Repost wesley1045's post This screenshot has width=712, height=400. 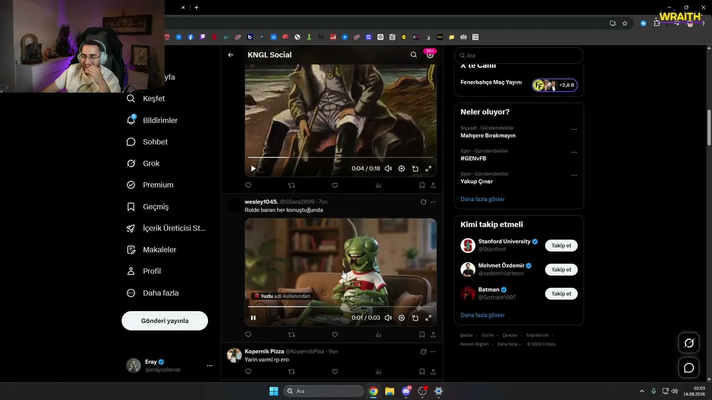click(x=291, y=334)
